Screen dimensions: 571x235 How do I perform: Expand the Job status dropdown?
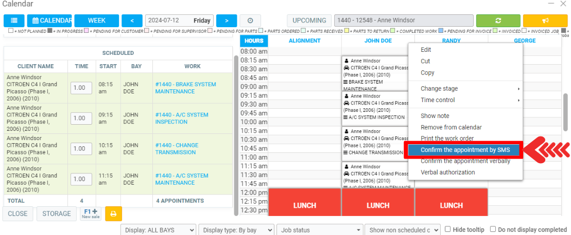pyautogui.click(x=319, y=230)
